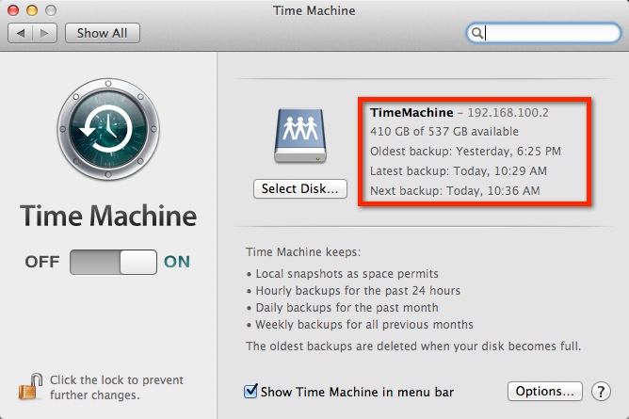Click the Latest backup: Today, 10:29 AM line
This screenshot has height=419, width=629.
click(459, 171)
